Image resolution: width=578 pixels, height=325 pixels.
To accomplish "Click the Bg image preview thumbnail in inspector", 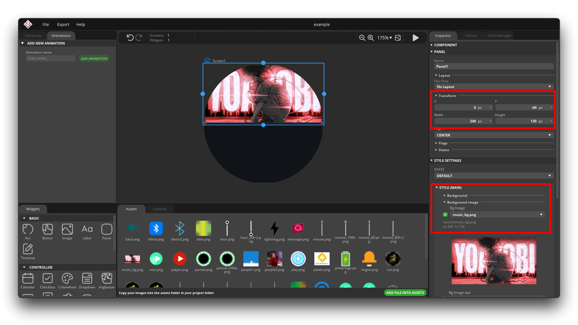I will point(494,260).
